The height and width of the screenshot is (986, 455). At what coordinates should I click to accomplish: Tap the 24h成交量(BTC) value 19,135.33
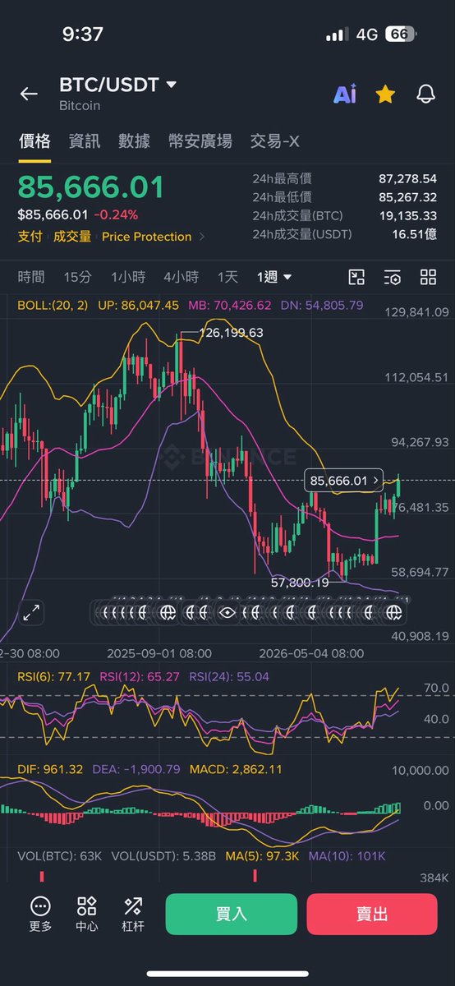pos(407,216)
